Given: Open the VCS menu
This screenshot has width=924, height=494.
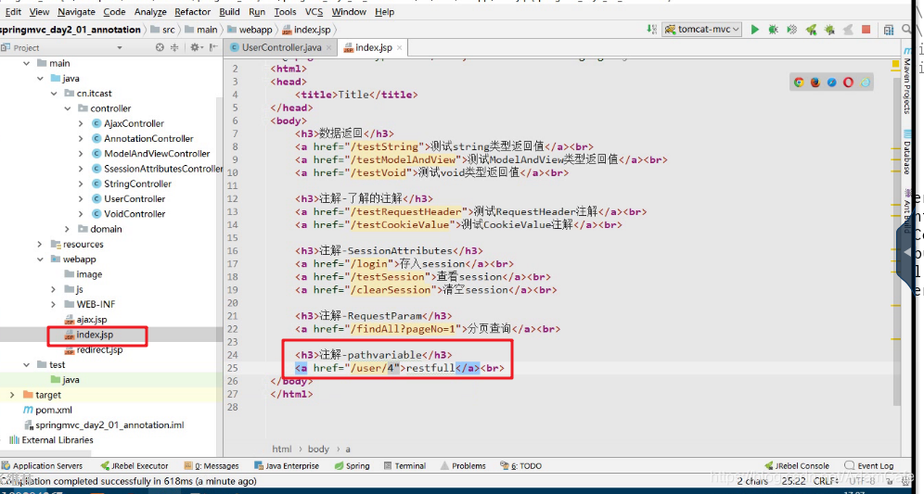Looking at the screenshot, I should (x=314, y=12).
